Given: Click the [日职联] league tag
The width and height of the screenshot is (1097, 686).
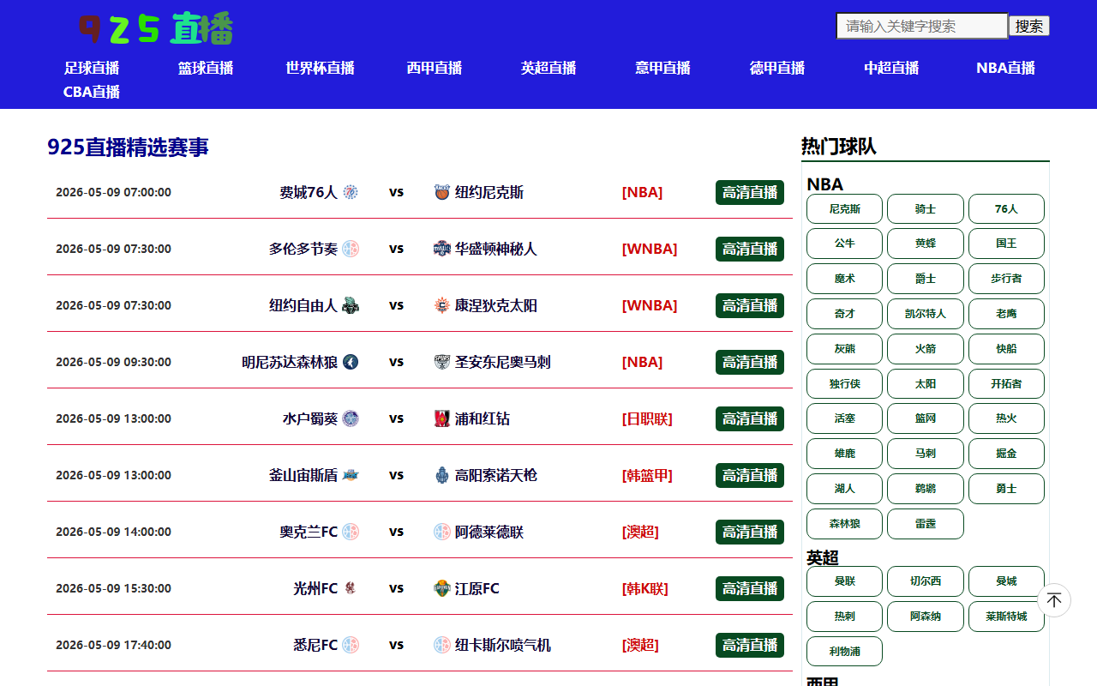Looking at the screenshot, I should click(647, 418).
